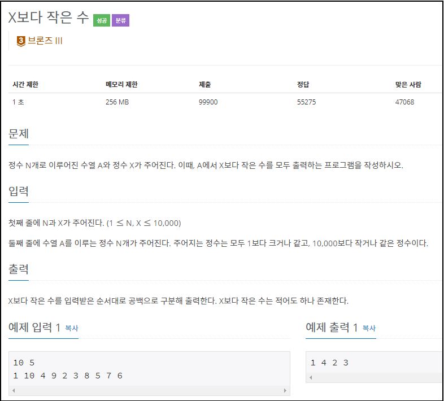Image resolution: width=444 pixels, height=401 pixels.
Task: Copy example output via 복사 link
Action: coord(369,328)
